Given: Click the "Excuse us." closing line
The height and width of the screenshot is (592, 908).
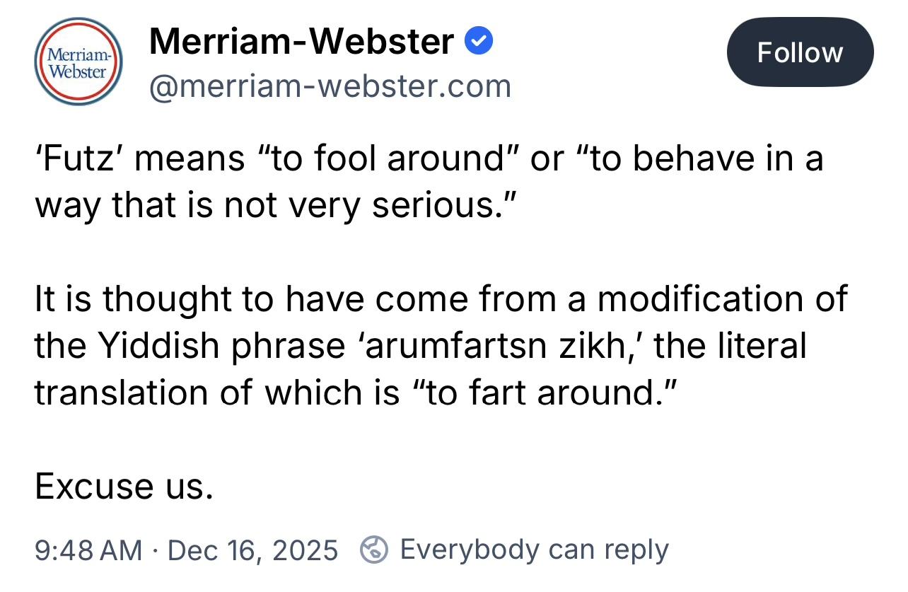Looking at the screenshot, I should point(124,486).
